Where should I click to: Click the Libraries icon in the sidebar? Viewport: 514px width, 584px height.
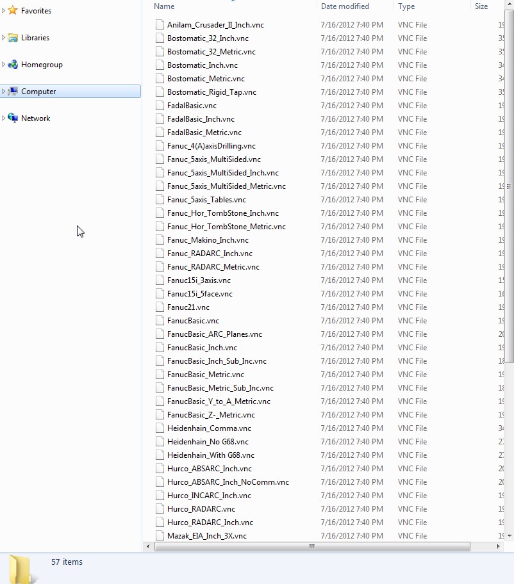(x=13, y=38)
